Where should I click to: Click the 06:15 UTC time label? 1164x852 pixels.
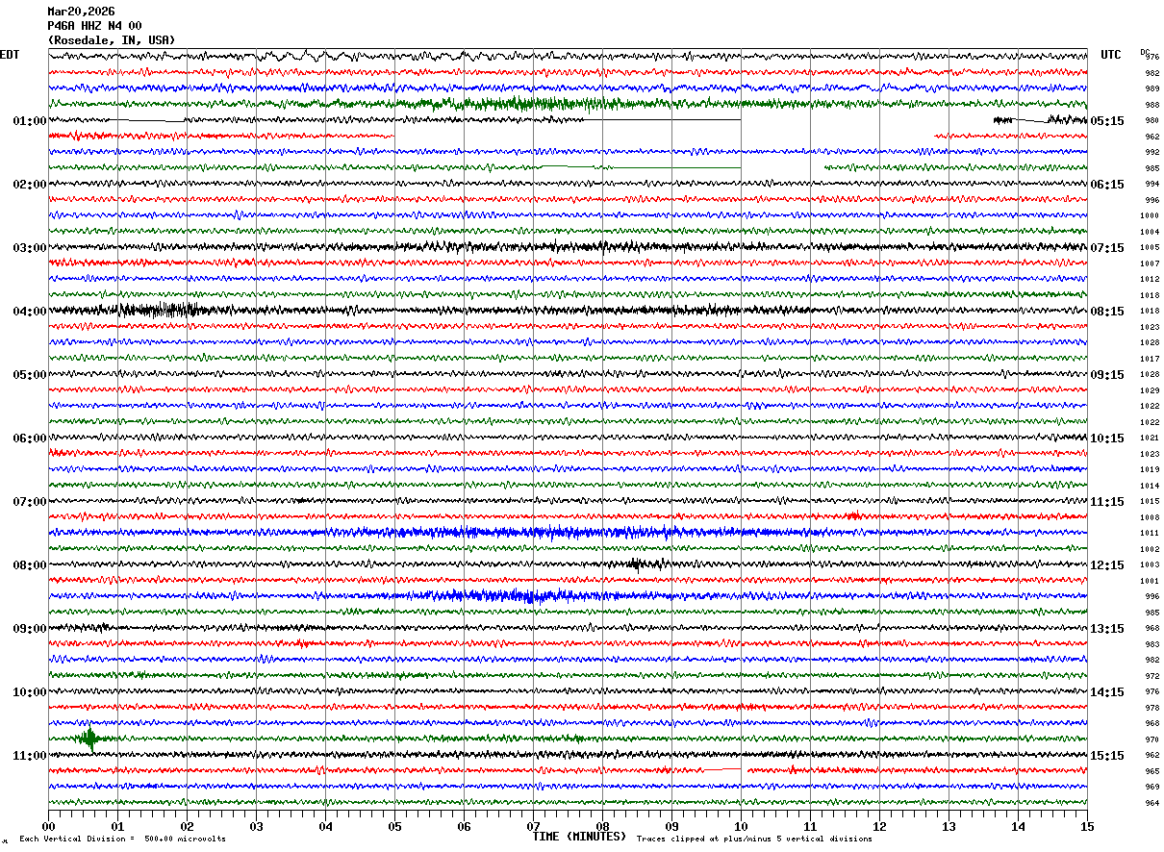click(1106, 185)
